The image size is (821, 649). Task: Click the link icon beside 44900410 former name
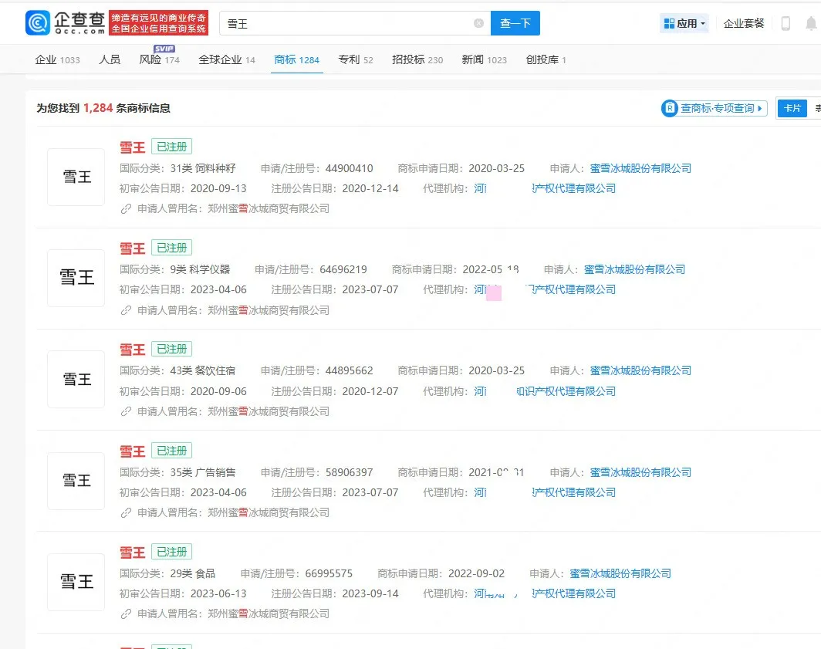[x=126, y=209]
